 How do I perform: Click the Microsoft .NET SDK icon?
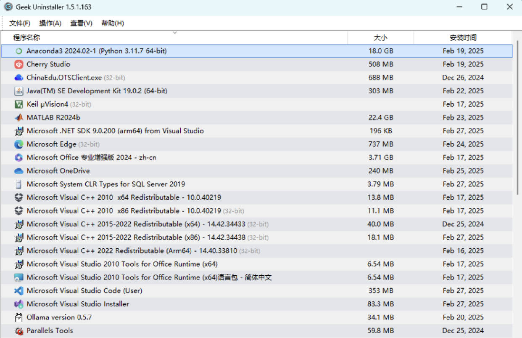18,131
